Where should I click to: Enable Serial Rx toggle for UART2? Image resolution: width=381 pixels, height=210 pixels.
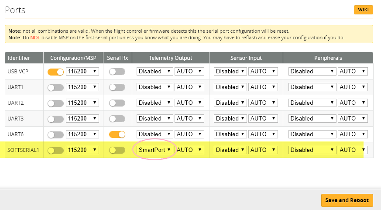117,103
